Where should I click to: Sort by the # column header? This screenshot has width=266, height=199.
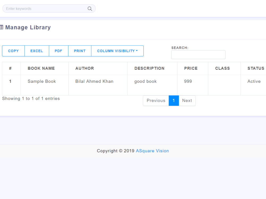[x=11, y=68]
